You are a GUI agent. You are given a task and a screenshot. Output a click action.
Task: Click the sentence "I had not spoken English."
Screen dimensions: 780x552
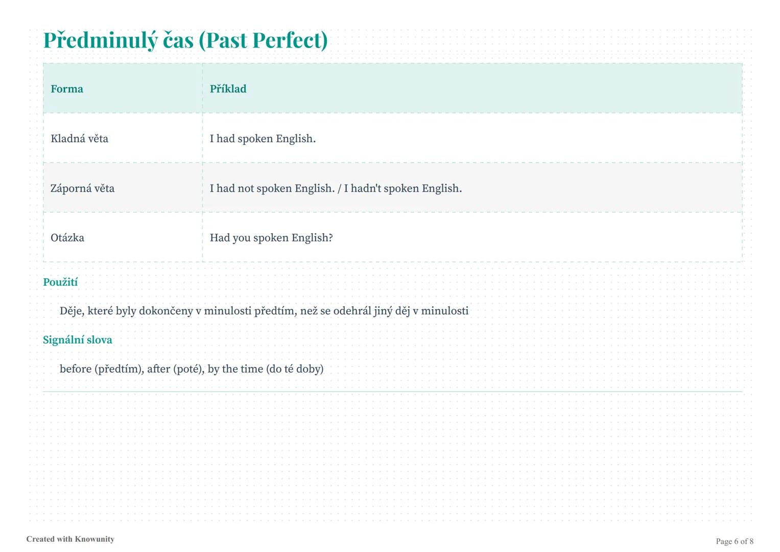272,188
